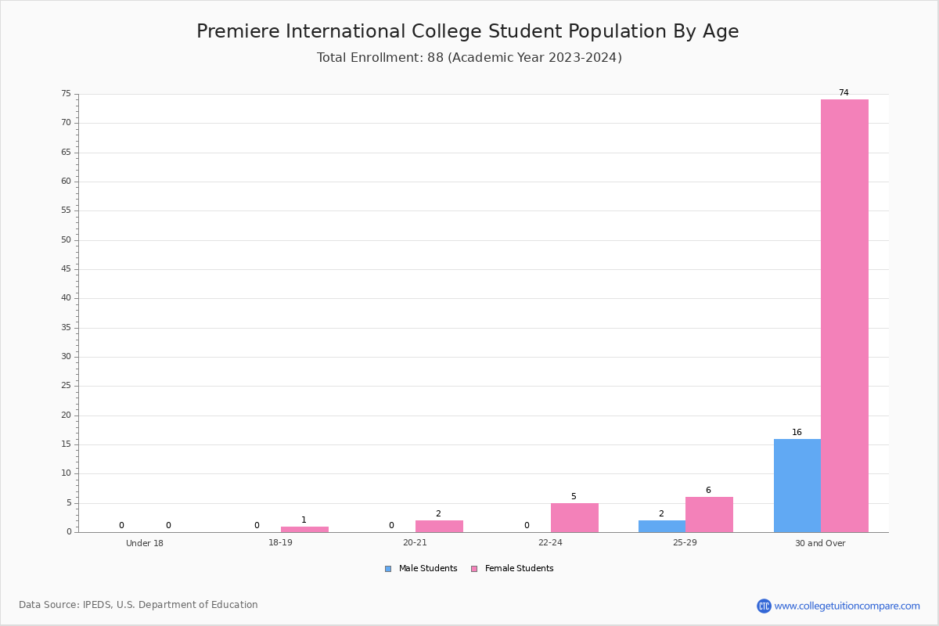Click the Under 18 axis label

click(x=145, y=543)
